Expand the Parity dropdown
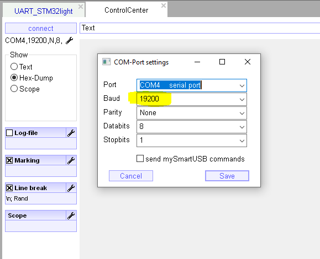 (242, 113)
